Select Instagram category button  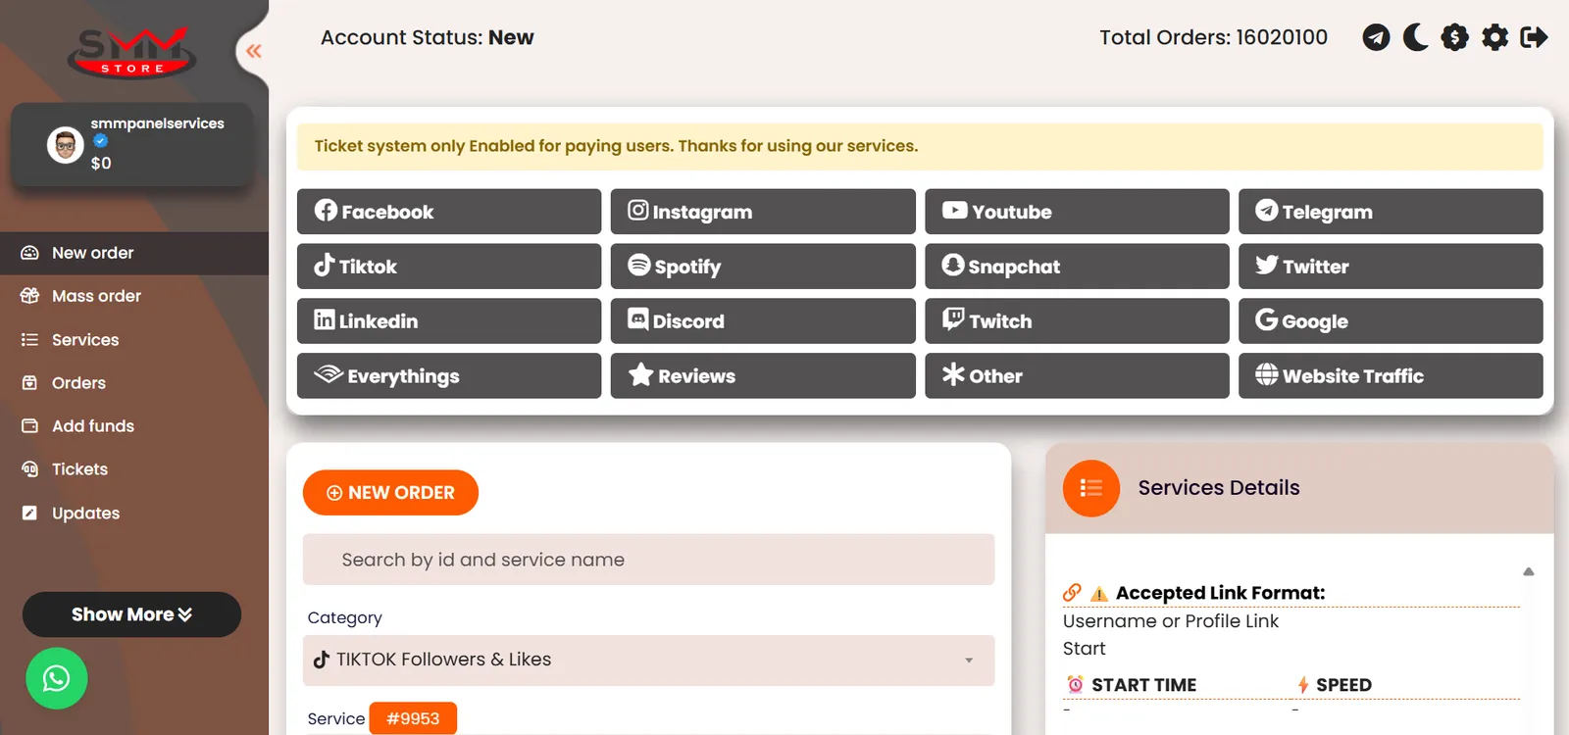point(763,212)
